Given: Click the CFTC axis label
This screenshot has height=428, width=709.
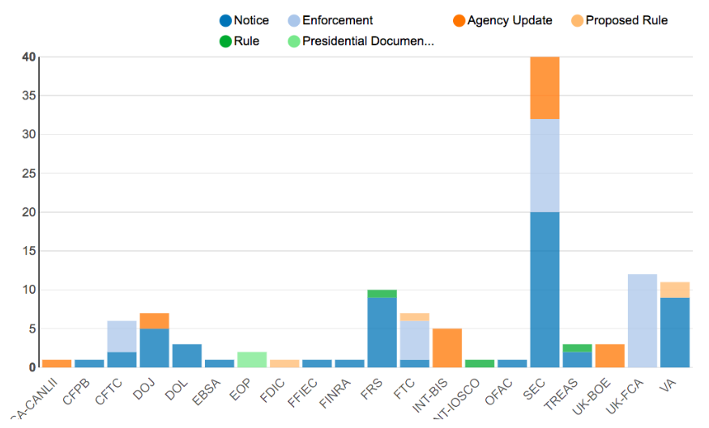Looking at the screenshot, I should (109, 392).
